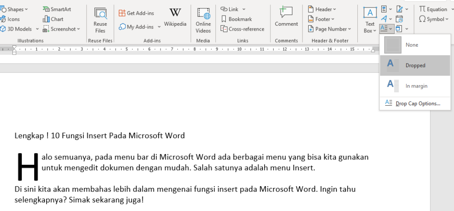
Task: Click the ruler's right indent marker
Action: point(373,51)
